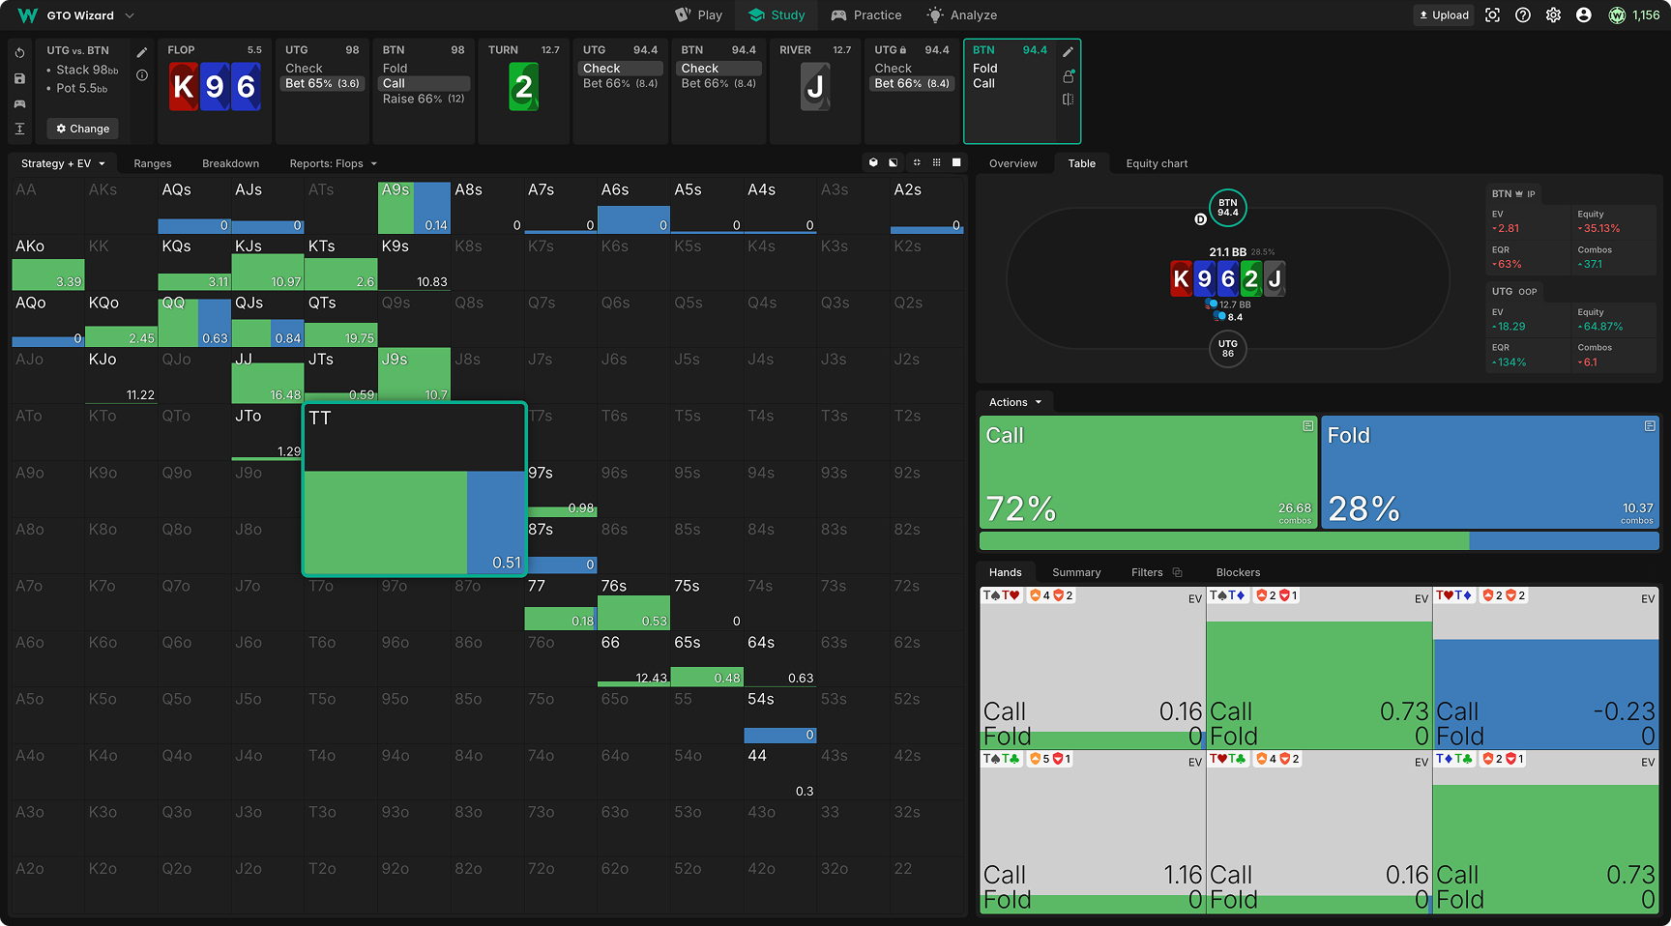This screenshot has width=1671, height=926.
Task: Select the turn 2 card
Action: click(x=523, y=87)
